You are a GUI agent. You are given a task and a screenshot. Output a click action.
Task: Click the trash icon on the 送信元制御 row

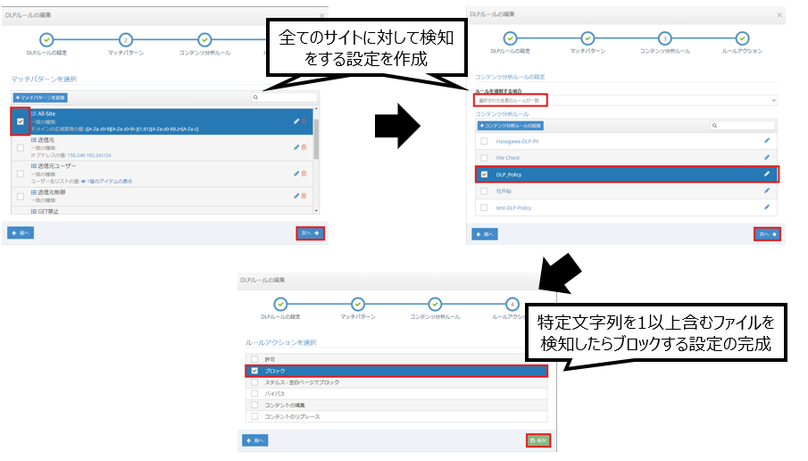coord(304,196)
